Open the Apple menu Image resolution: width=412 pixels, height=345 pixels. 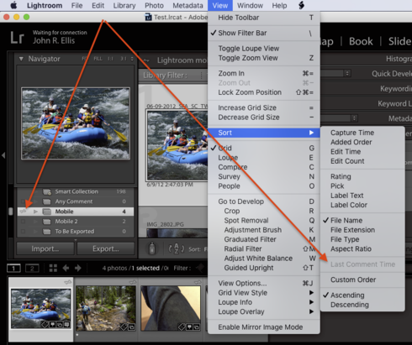[13, 5]
